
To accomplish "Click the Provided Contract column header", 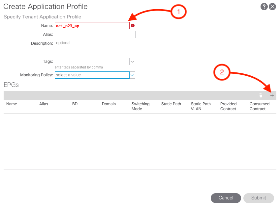I will [228, 106].
